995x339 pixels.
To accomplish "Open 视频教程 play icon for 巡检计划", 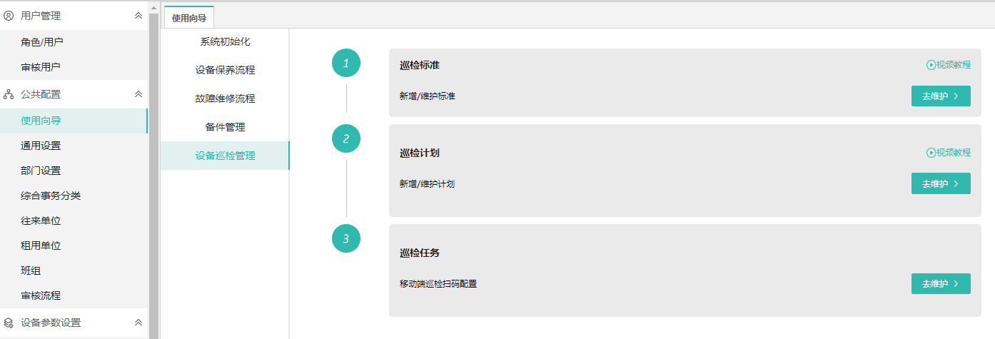I will [x=931, y=153].
